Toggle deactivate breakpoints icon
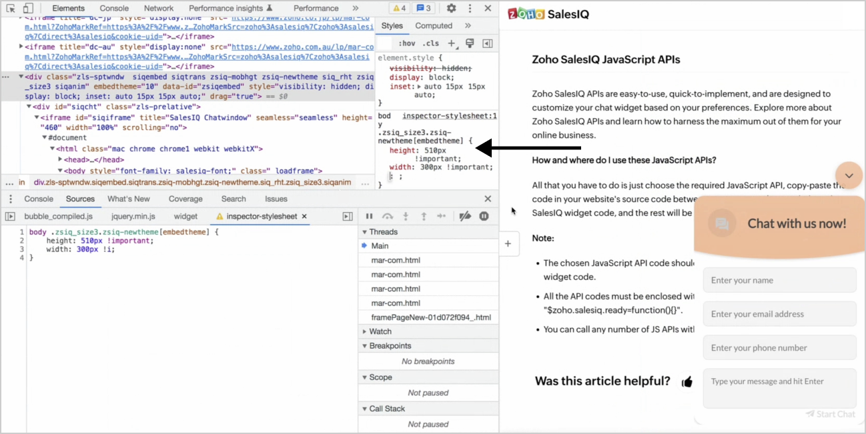This screenshot has height=434, width=866. tap(466, 216)
